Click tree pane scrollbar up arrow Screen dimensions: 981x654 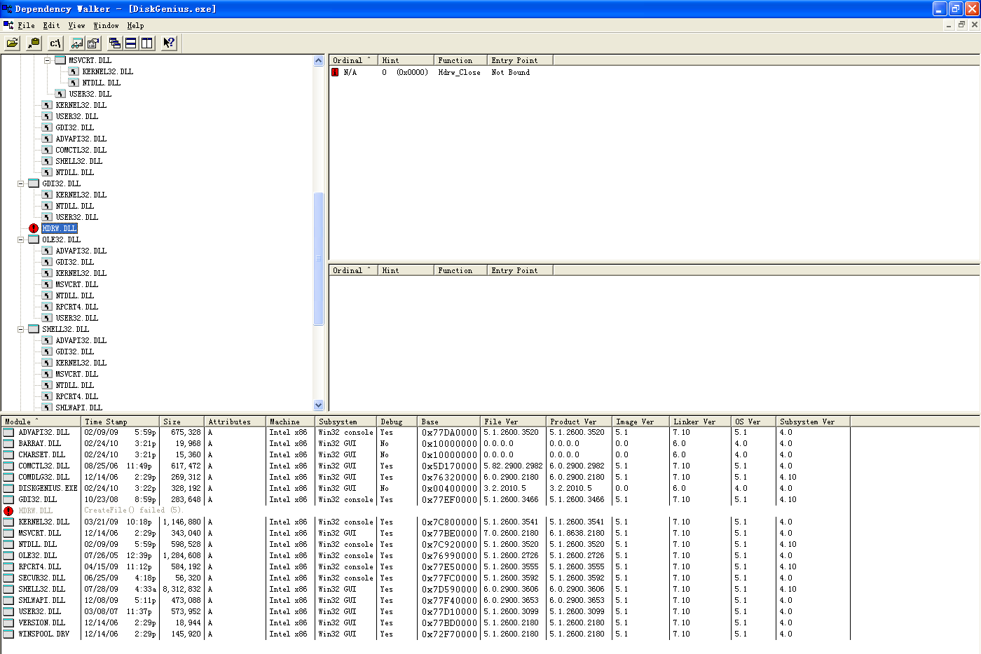click(319, 61)
